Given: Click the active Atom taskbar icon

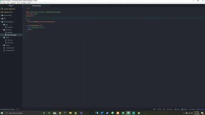Looking at the screenshot, I should 128,113.
